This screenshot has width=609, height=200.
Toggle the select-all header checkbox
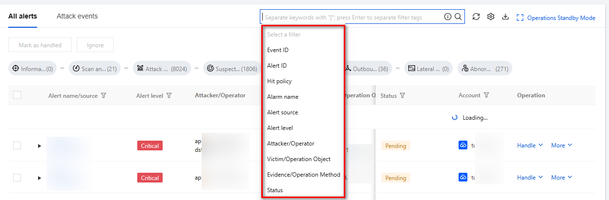click(x=17, y=95)
